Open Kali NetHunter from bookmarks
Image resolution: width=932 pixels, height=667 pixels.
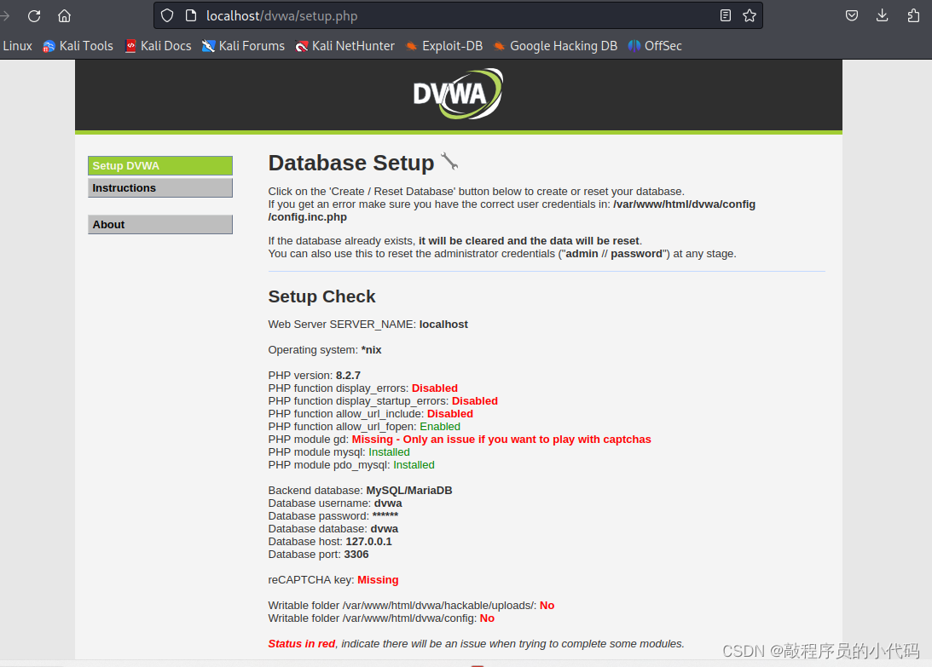(x=344, y=45)
